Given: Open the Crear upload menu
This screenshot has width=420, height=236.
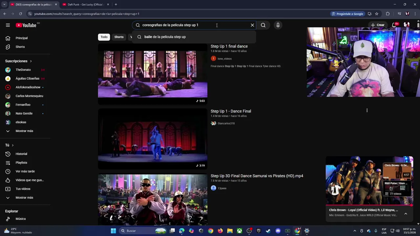Looking at the screenshot, I should (x=378, y=25).
